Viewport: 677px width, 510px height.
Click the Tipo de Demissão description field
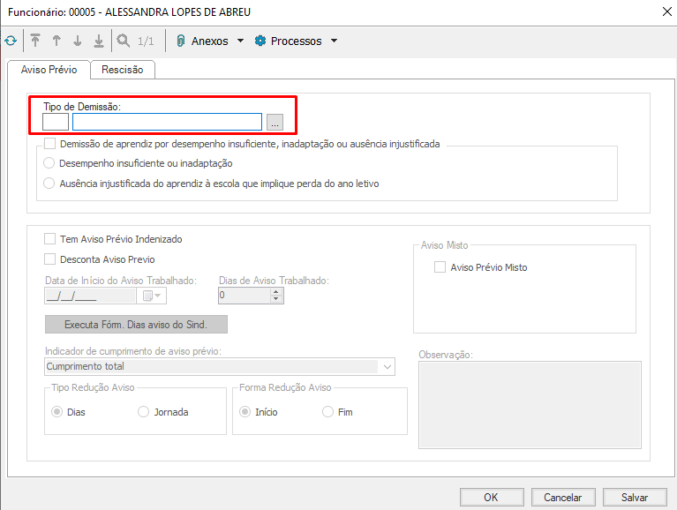pyautogui.click(x=167, y=122)
